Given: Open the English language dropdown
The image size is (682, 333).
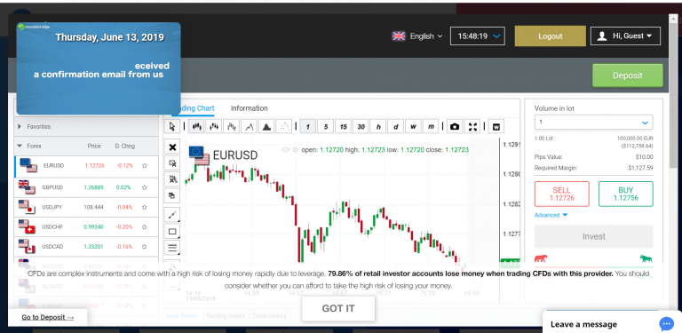Looking at the screenshot, I should pos(417,36).
